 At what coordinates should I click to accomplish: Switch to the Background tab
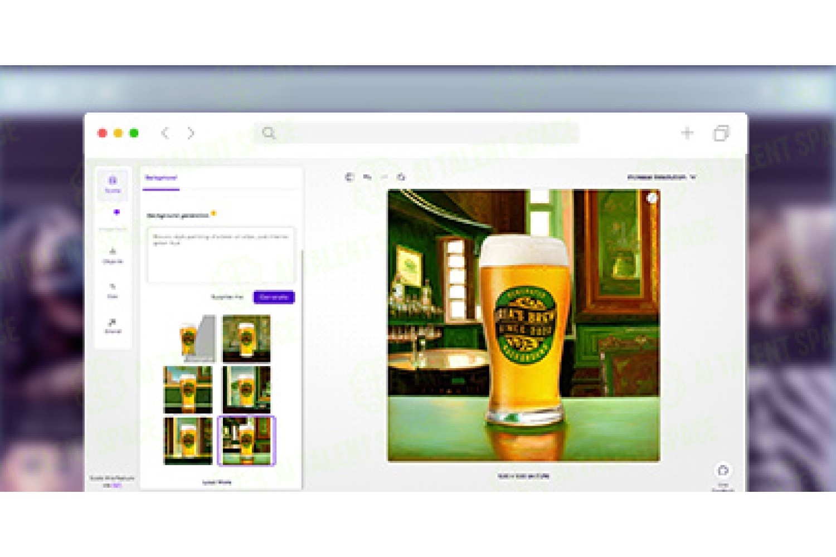pos(161,178)
